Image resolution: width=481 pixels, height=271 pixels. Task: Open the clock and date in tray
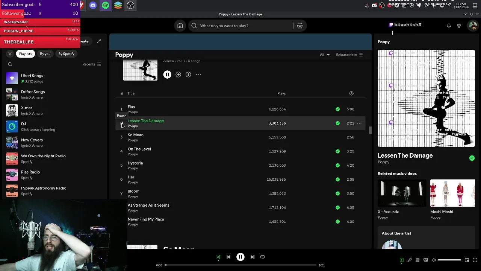coord(461,6)
